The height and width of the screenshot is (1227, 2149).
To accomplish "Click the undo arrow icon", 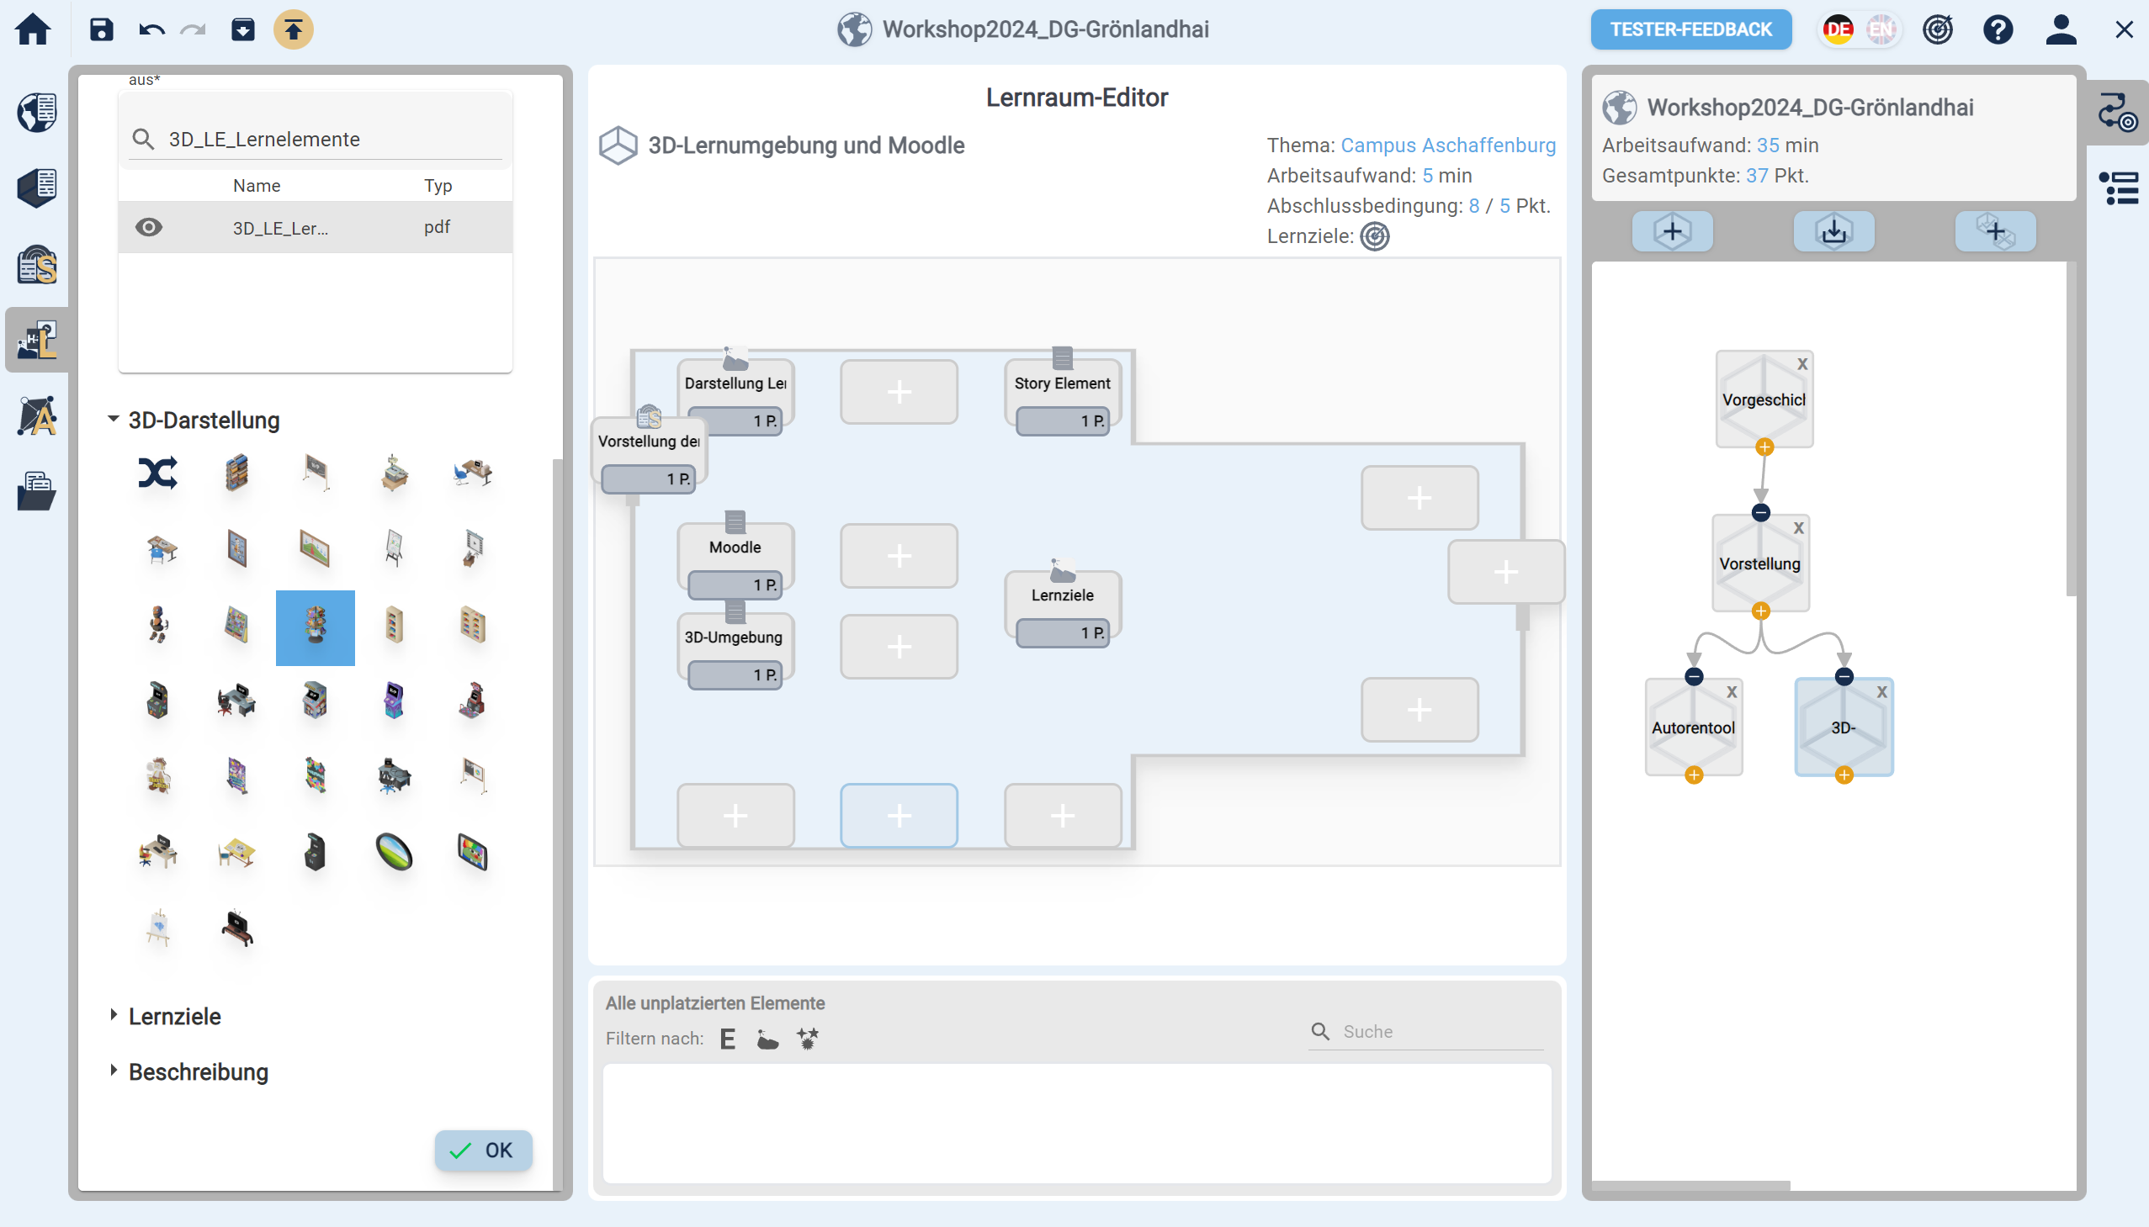I will click(x=151, y=29).
